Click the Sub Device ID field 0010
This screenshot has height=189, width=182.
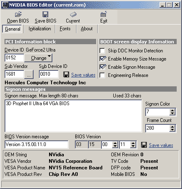49,74
